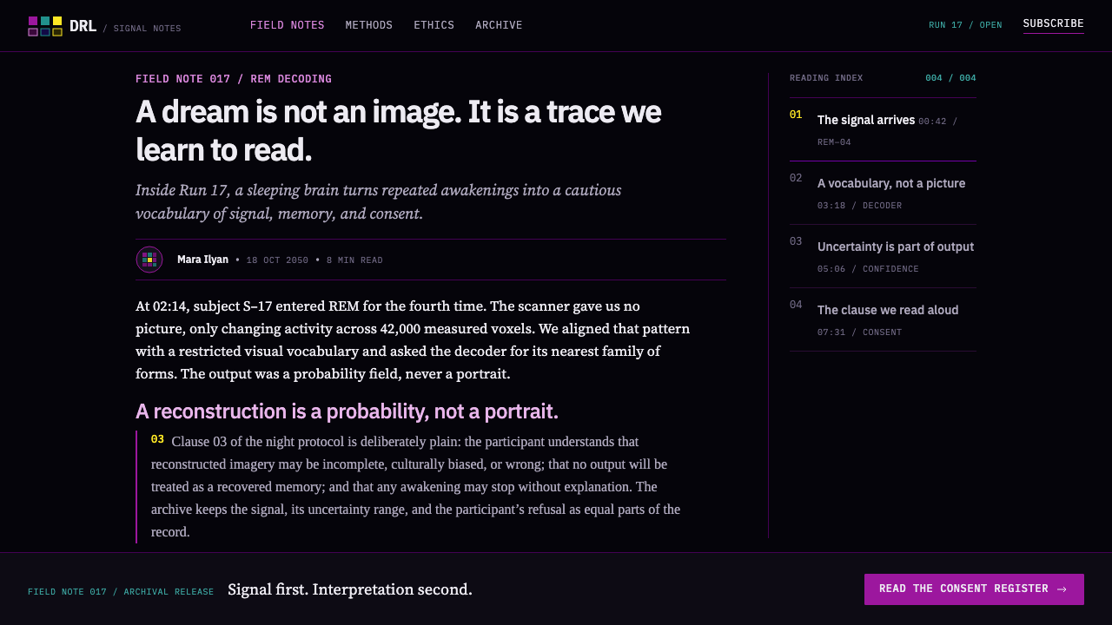Image resolution: width=1112 pixels, height=625 pixels.
Task: Click the main headline 'A dream is not an image'
Action: coord(399,131)
